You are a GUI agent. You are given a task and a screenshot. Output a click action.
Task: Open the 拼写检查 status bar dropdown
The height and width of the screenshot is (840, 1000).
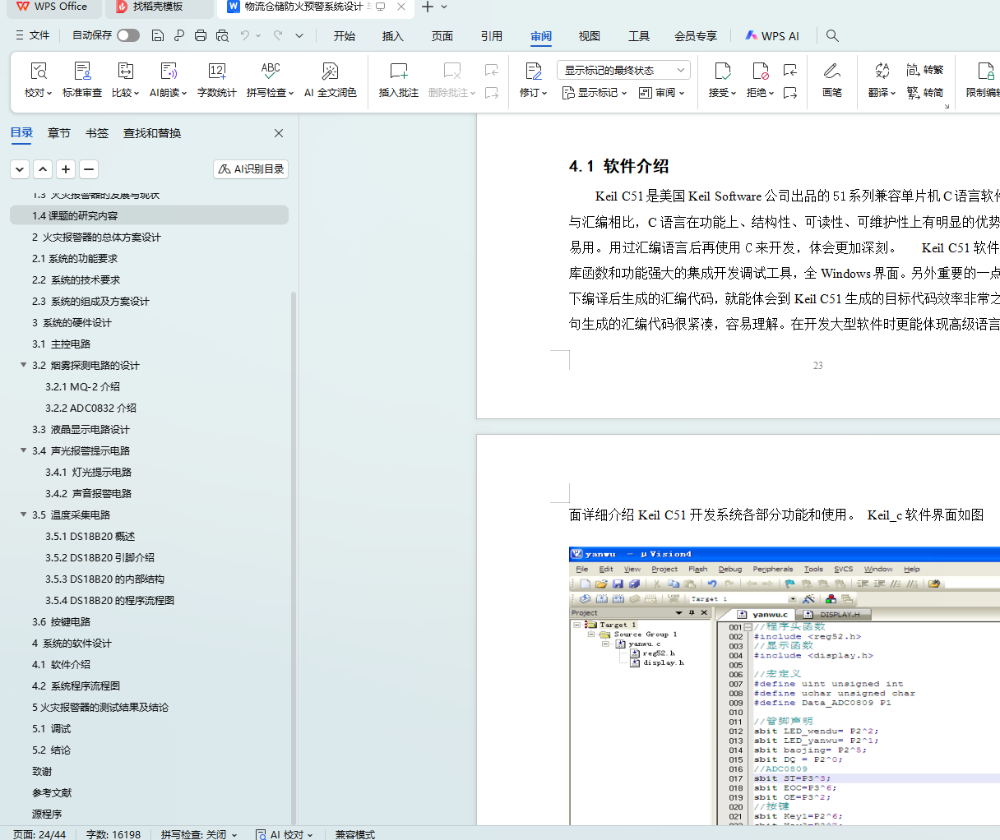pos(198,834)
